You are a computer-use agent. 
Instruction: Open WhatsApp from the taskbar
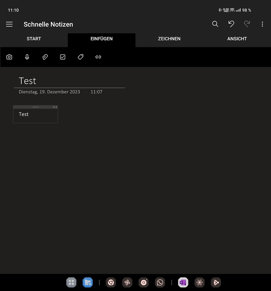coord(160,282)
